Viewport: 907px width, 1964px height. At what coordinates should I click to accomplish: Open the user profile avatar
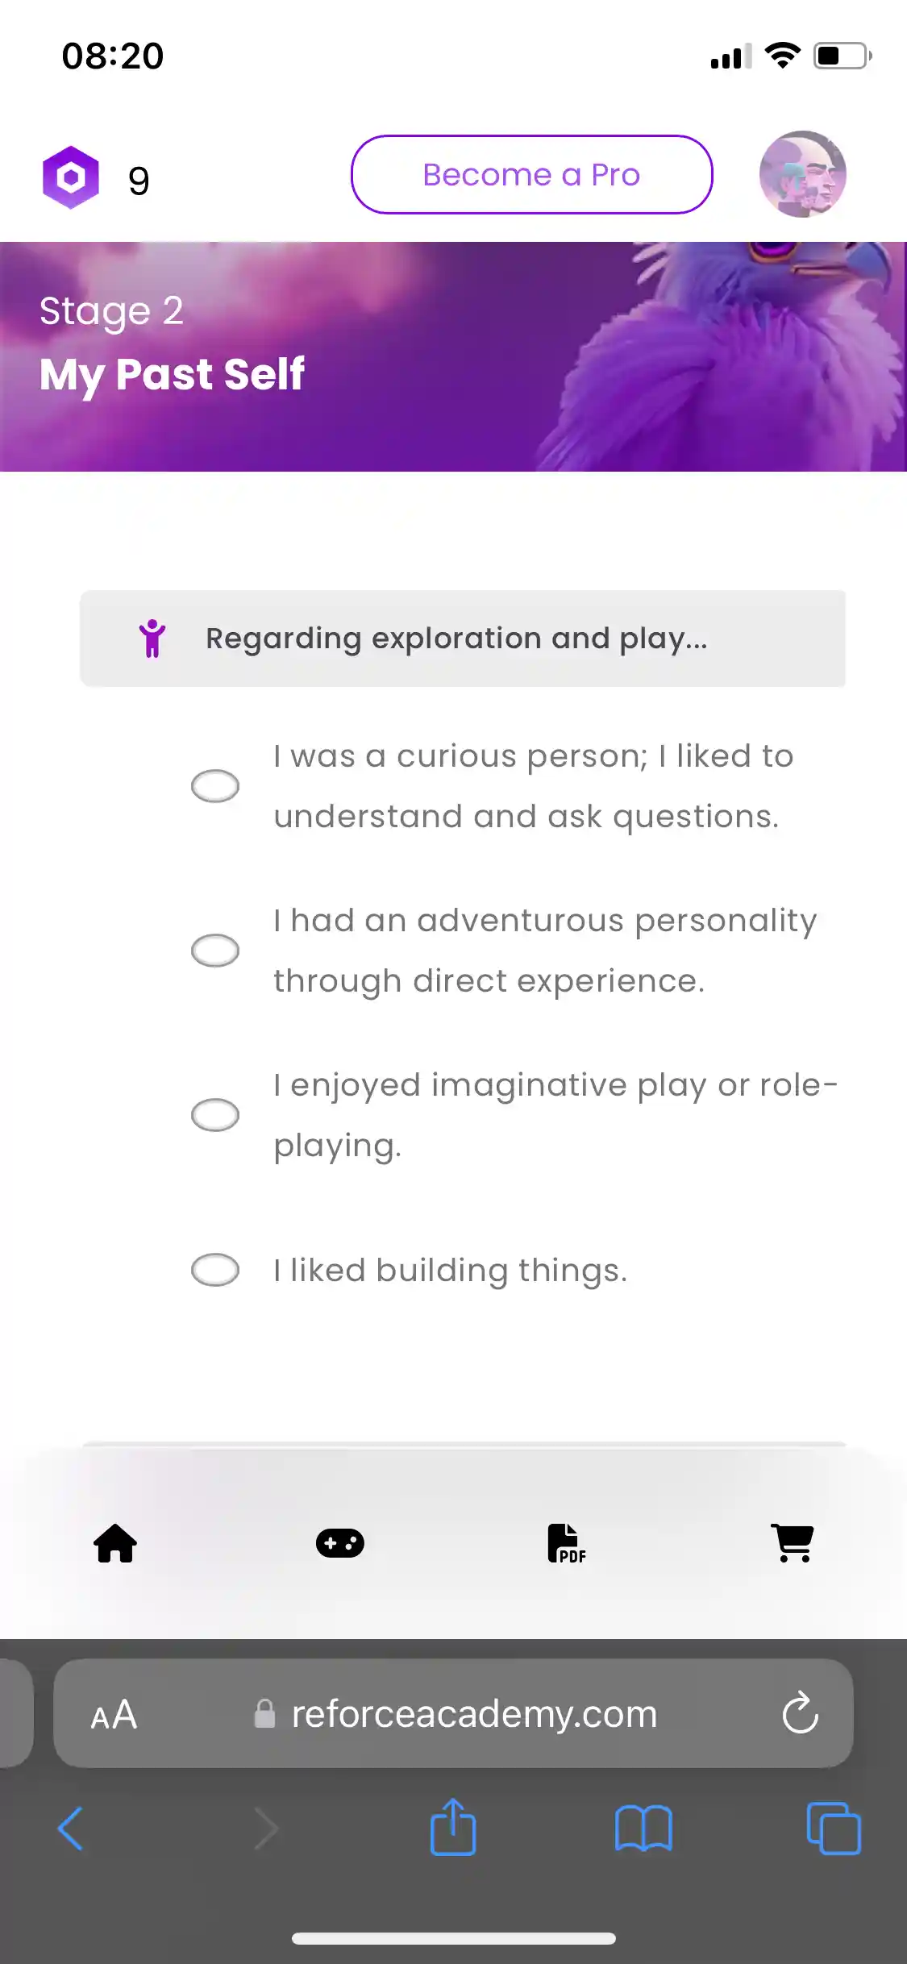click(802, 174)
